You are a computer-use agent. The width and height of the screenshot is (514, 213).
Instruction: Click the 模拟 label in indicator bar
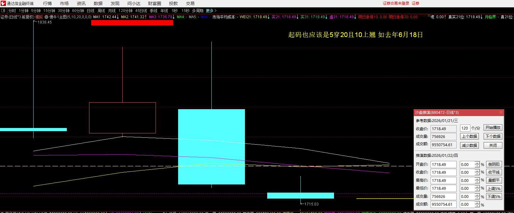39,17
